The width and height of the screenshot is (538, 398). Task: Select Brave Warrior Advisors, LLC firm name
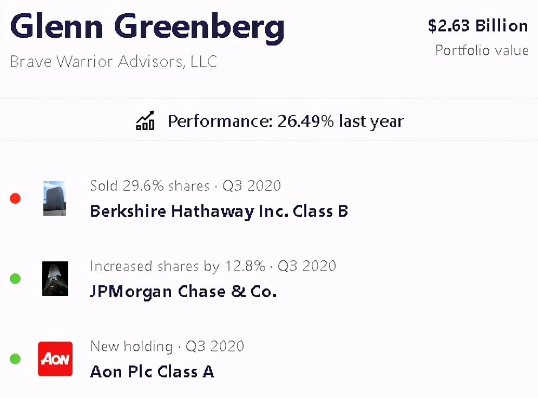[114, 61]
